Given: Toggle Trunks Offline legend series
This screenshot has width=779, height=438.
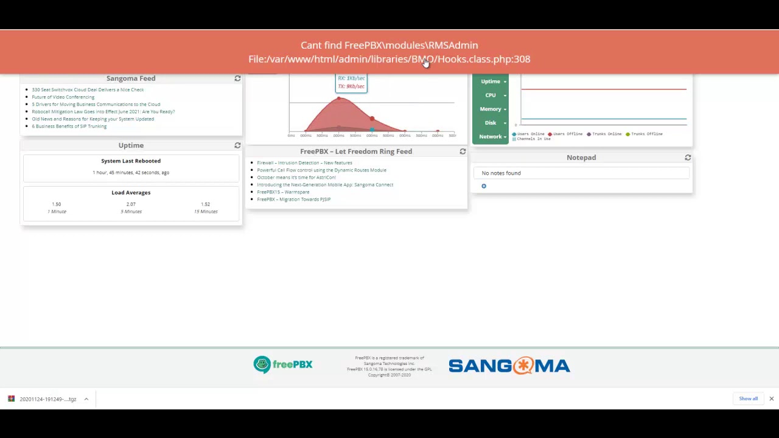Looking at the screenshot, I should coord(644,134).
